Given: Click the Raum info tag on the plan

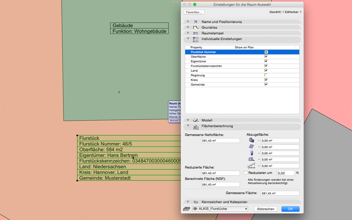Looking at the screenshot, I should point(175,112).
